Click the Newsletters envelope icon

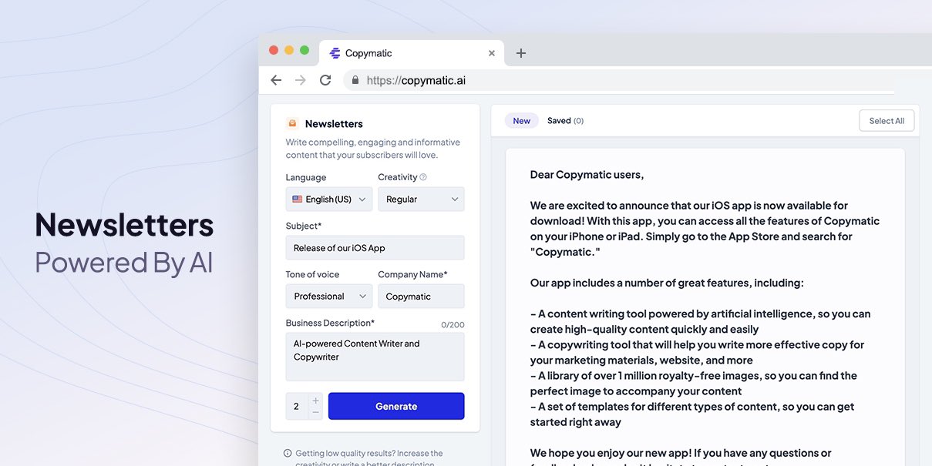tap(292, 123)
